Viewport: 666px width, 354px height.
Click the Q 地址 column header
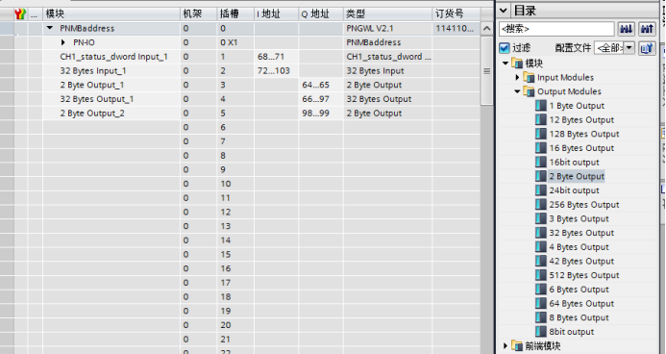tap(321, 14)
